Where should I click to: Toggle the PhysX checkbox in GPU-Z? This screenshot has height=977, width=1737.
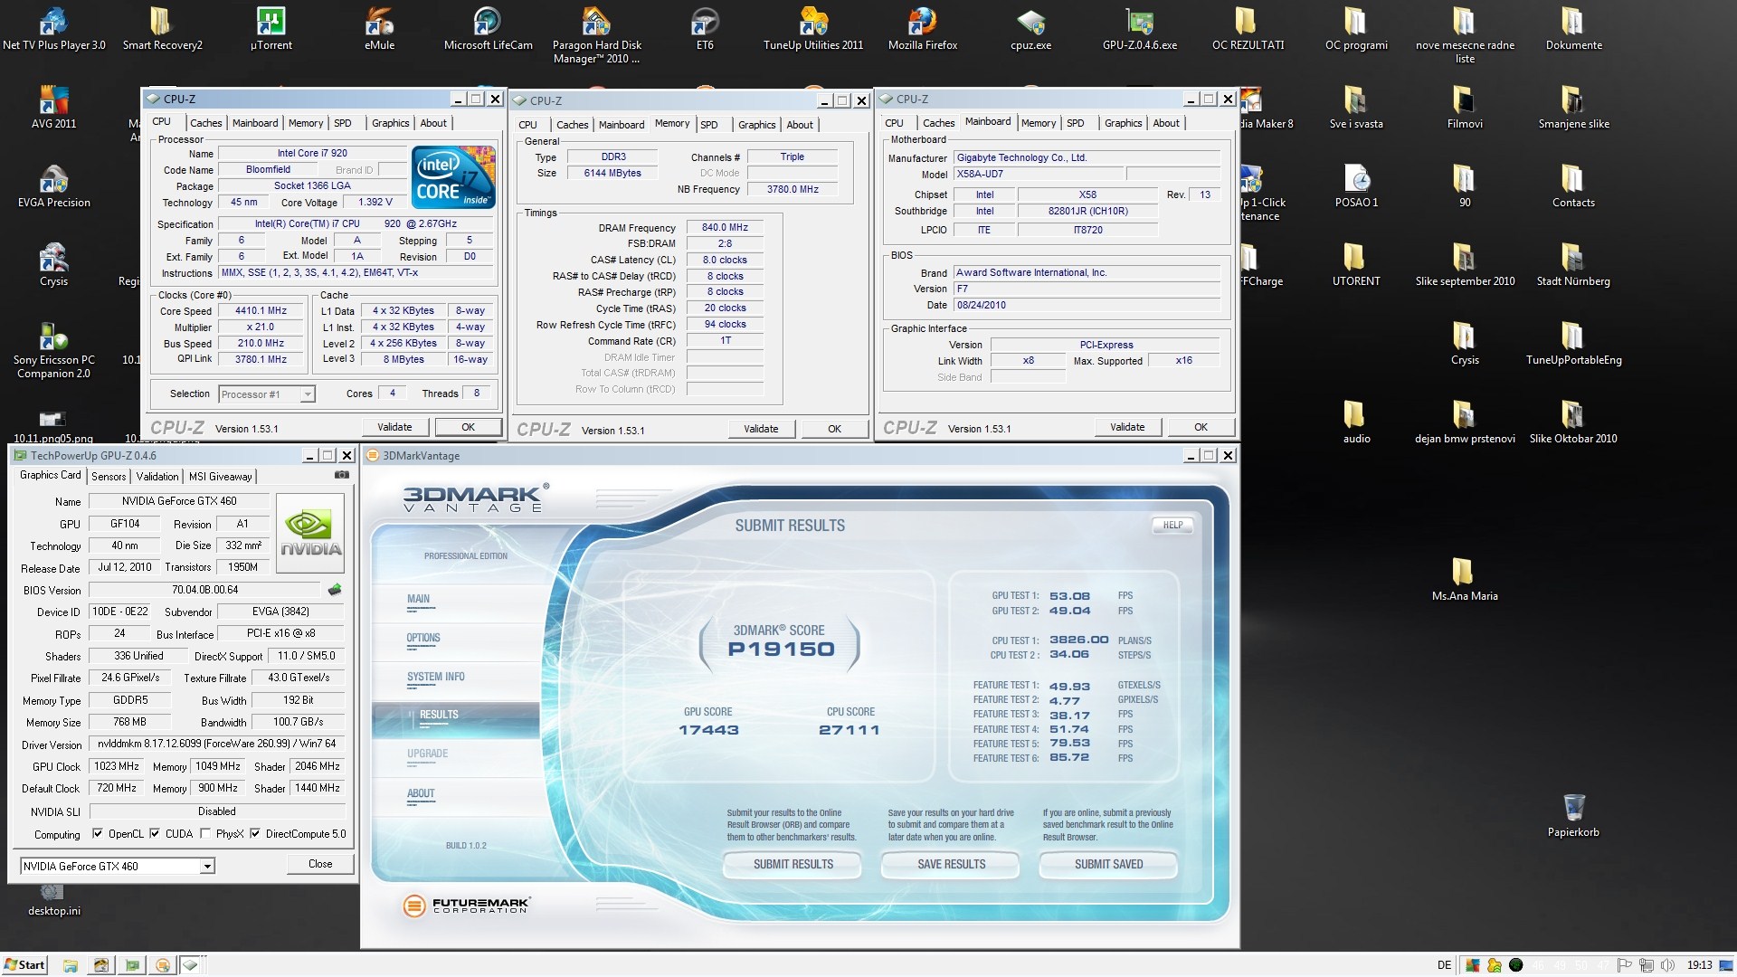tap(205, 834)
